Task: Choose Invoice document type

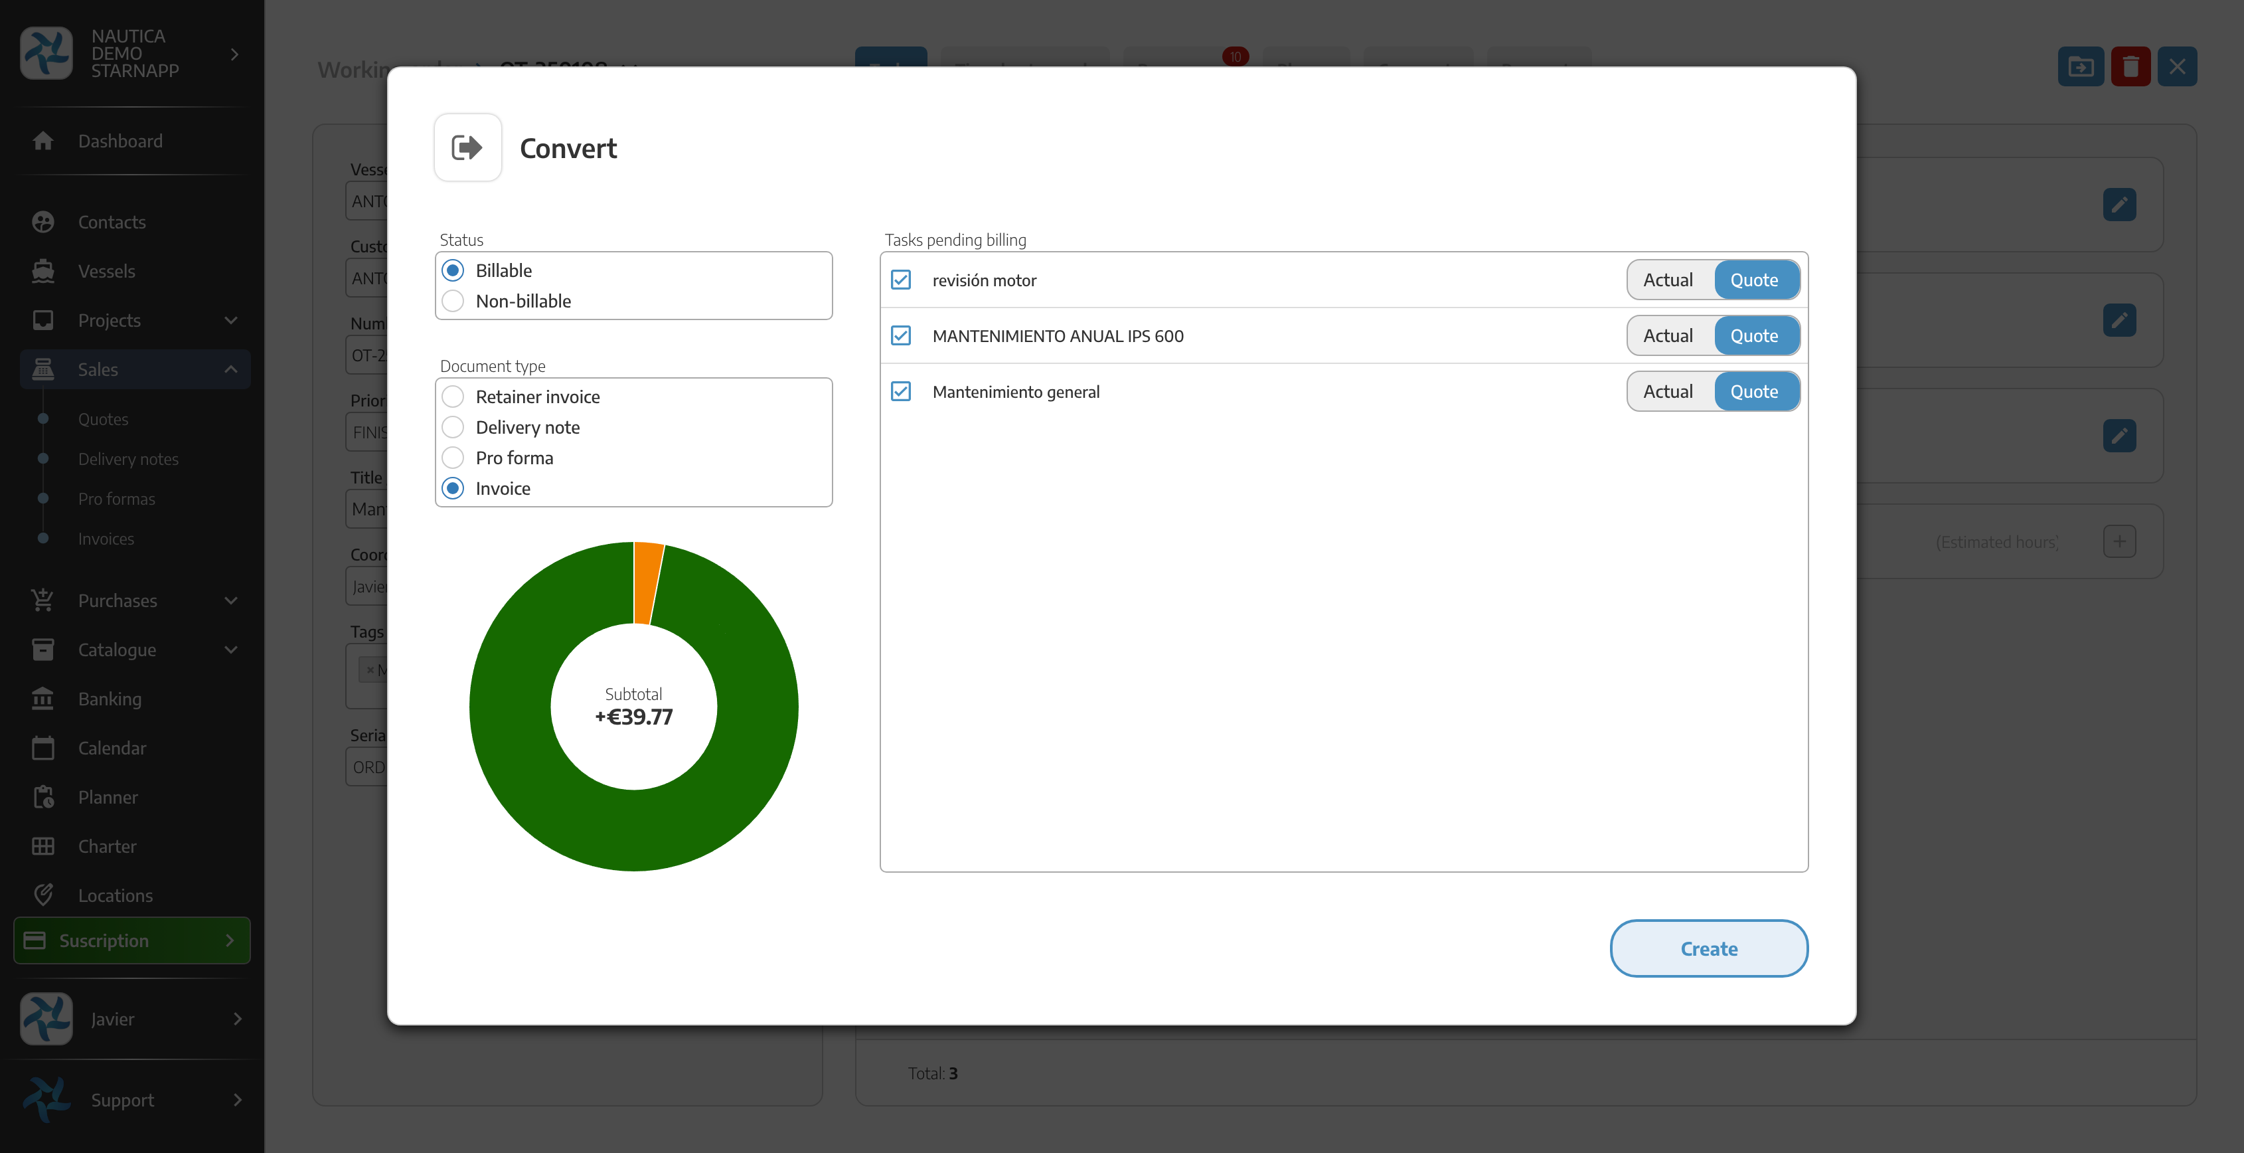Action: click(453, 488)
